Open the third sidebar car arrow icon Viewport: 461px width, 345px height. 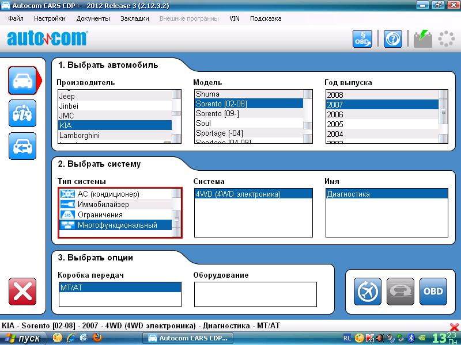click(22, 146)
